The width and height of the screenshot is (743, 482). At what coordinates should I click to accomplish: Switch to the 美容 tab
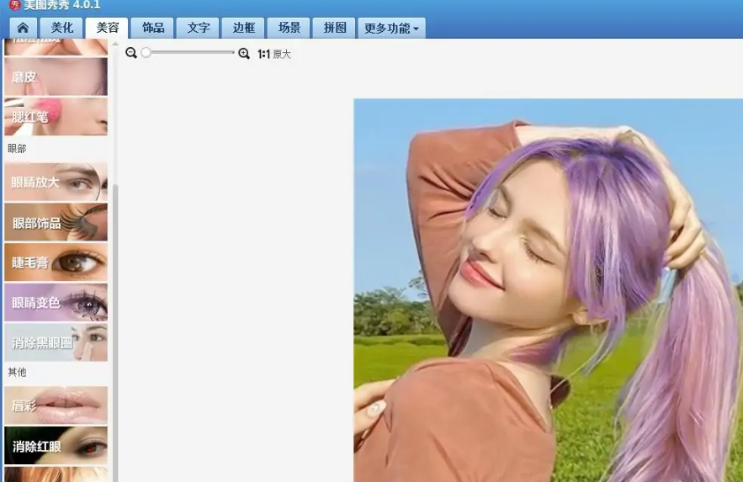point(107,28)
